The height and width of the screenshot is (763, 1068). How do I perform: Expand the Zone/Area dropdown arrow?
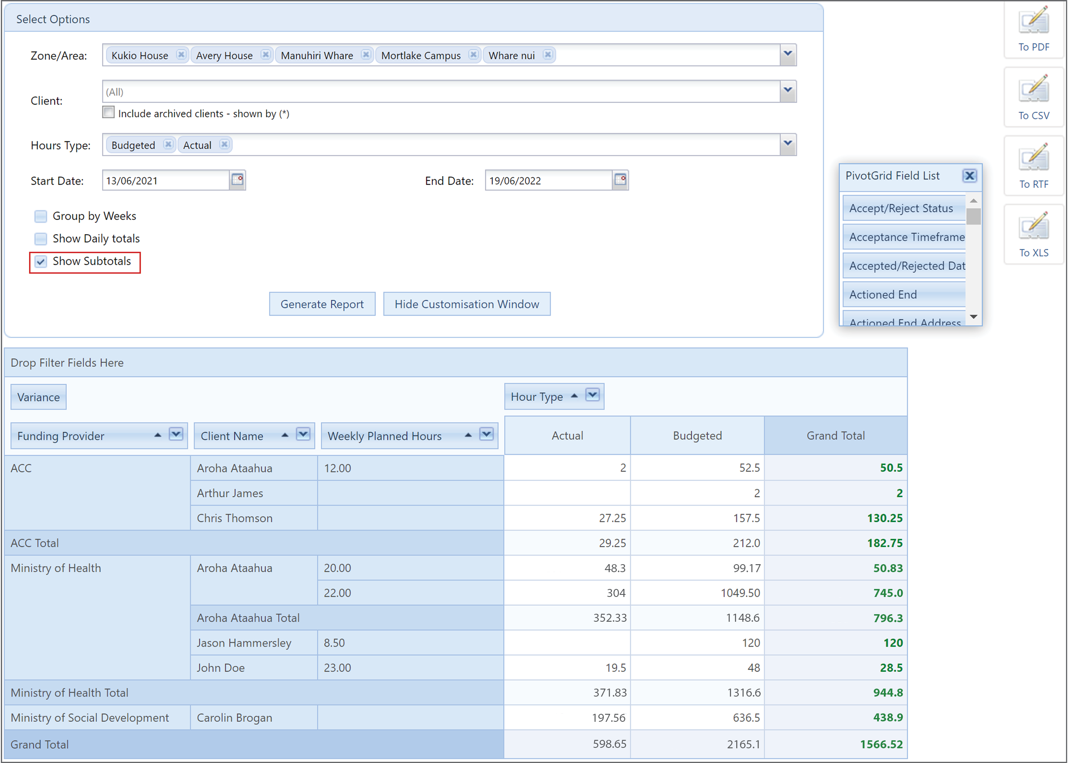click(788, 55)
